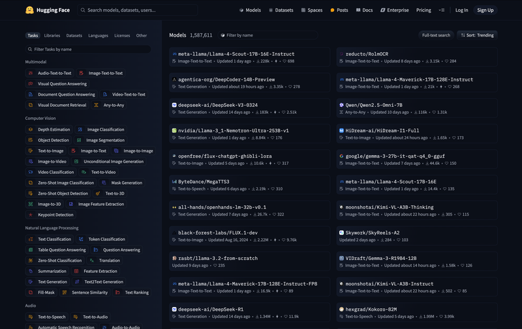Open openfree/flux-chatgpt-ghibli-lora model
Screen dimensions: 522x329
250,160
